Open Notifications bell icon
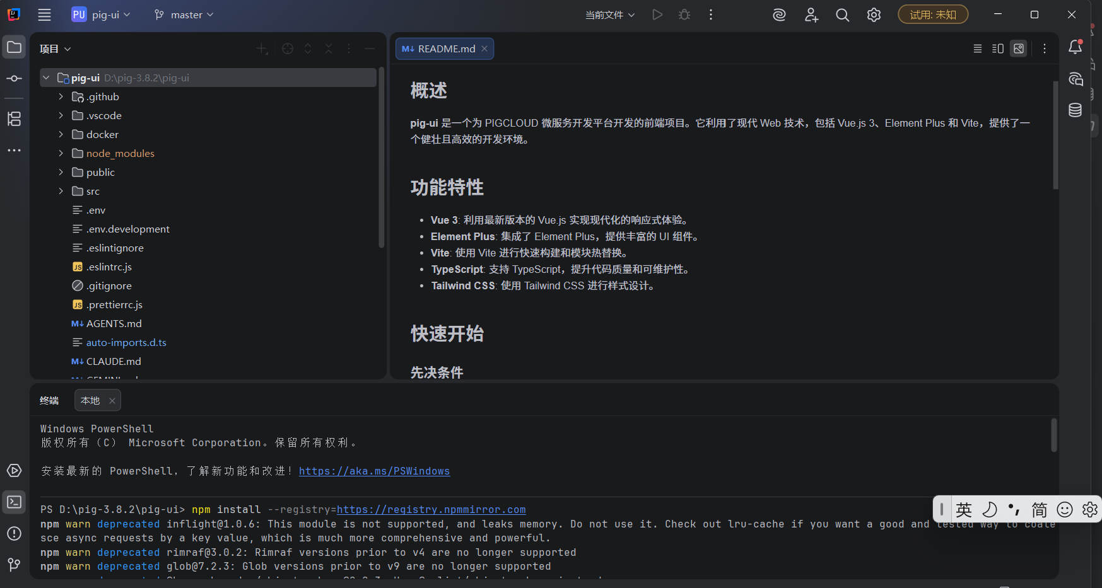This screenshot has width=1102, height=588. (1076, 47)
